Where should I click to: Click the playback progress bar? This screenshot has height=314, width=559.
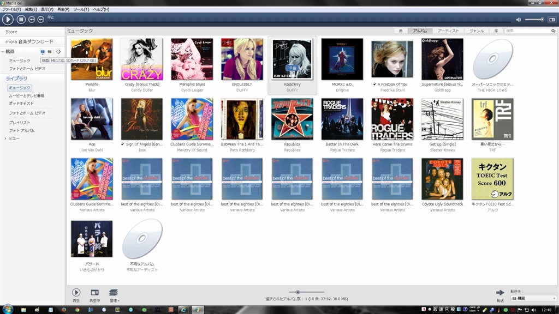[280, 22]
